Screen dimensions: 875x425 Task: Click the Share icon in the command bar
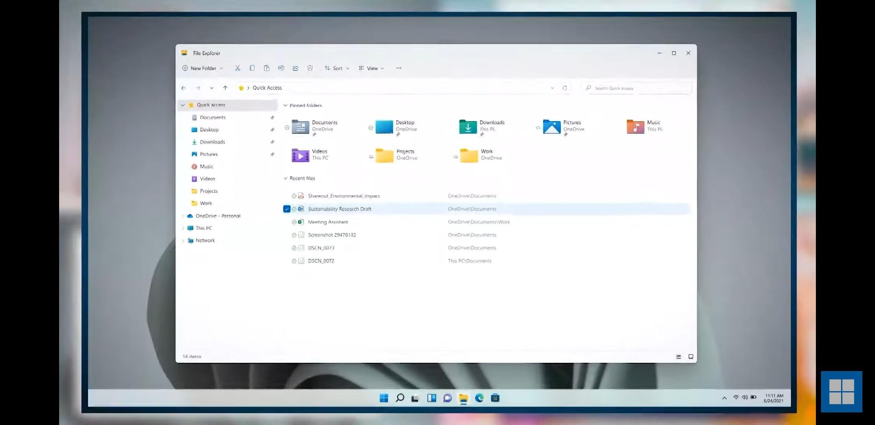tap(295, 68)
